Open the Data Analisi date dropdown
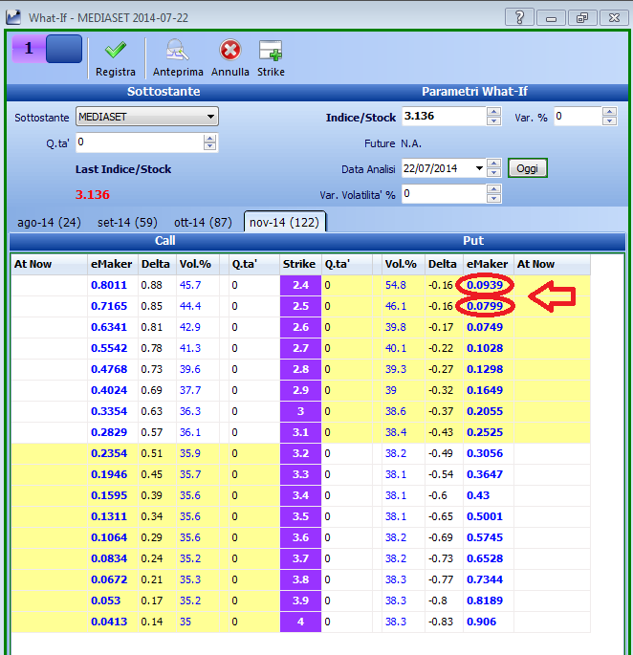Screen dimensions: 633x655 [x=479, y=168]
